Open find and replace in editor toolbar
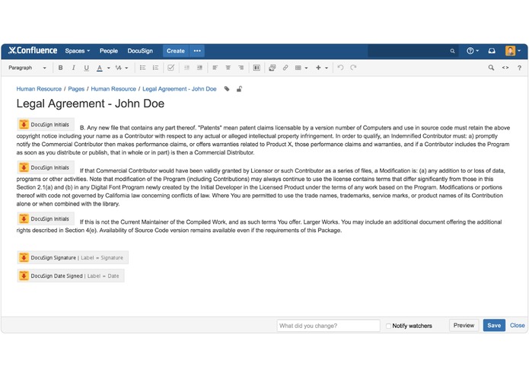Viewport: 529px width, 376px height. [491, 68]
